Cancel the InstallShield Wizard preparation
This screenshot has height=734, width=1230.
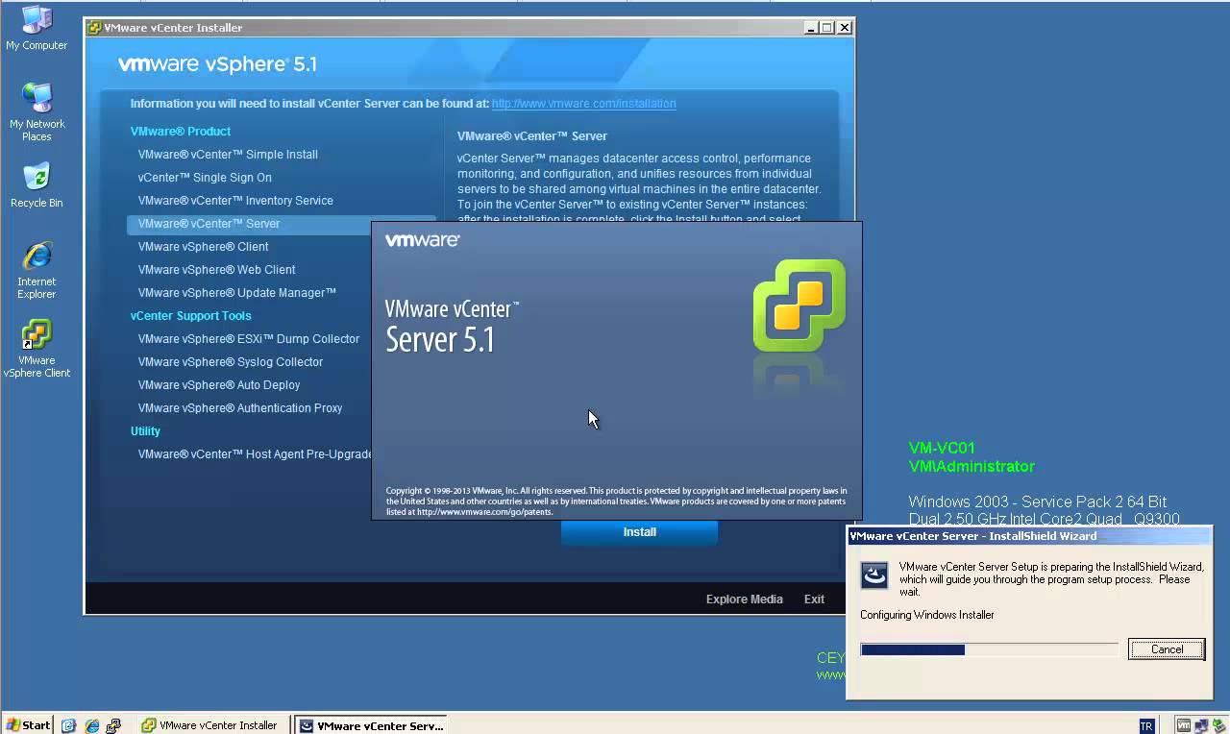[x=1166, y=648]
